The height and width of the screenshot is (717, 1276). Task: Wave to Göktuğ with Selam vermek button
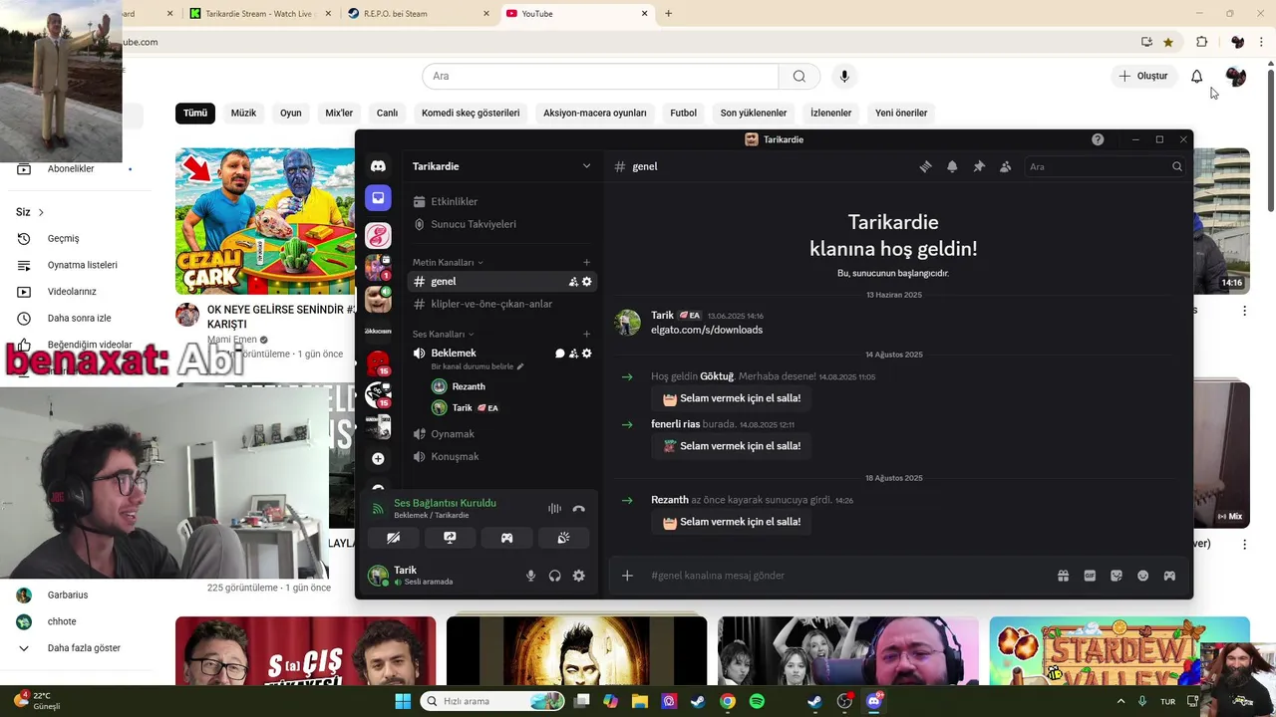point(731,398)
